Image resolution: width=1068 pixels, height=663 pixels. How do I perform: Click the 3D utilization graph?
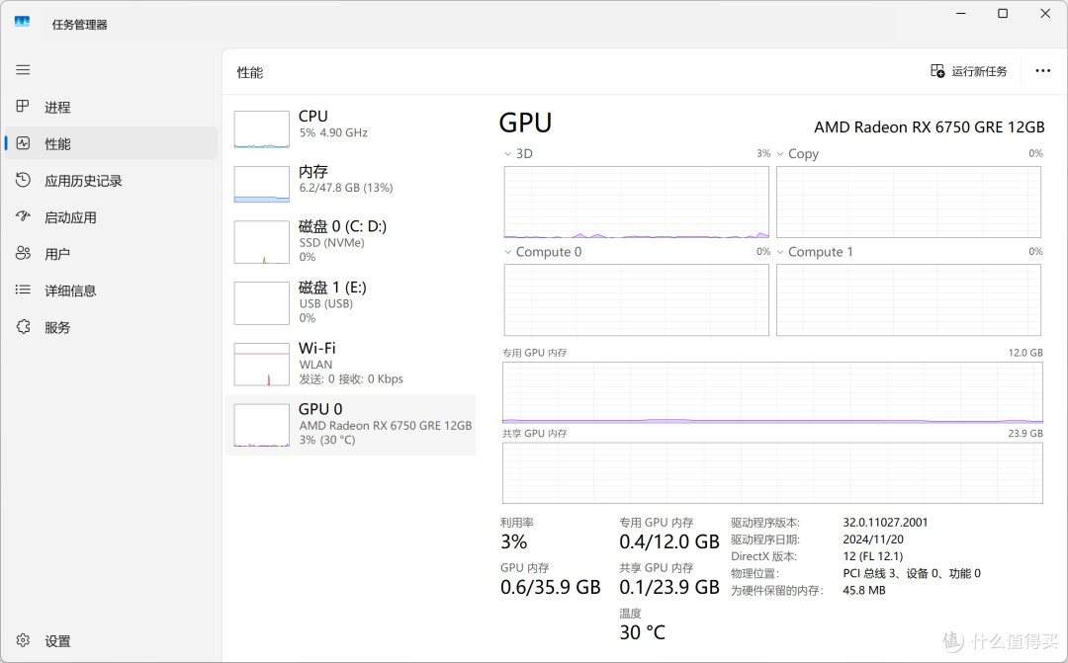click(x=636, y=203)
